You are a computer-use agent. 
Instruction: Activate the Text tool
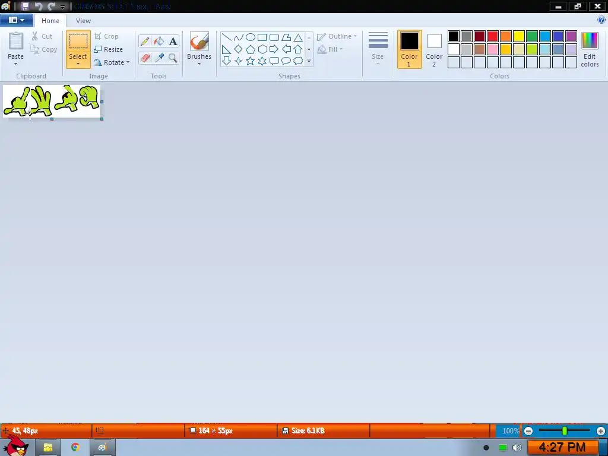coord(173,41)
